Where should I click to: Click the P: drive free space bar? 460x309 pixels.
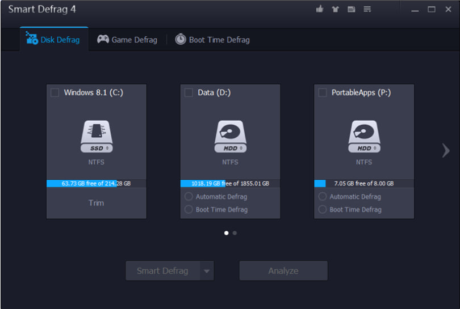[x=364, y=183]
